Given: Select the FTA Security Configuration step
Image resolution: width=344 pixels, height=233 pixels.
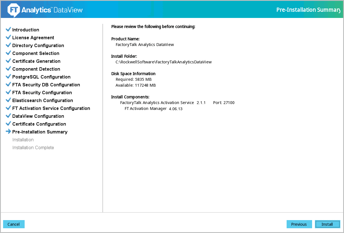Looking at the screenshot, I should point(42,93).
